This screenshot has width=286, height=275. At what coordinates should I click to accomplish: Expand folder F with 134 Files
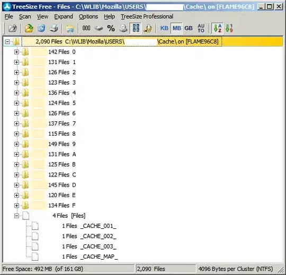point(16,206)
